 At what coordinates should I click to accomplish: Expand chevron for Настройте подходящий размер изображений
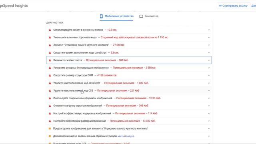pos(209,121)
